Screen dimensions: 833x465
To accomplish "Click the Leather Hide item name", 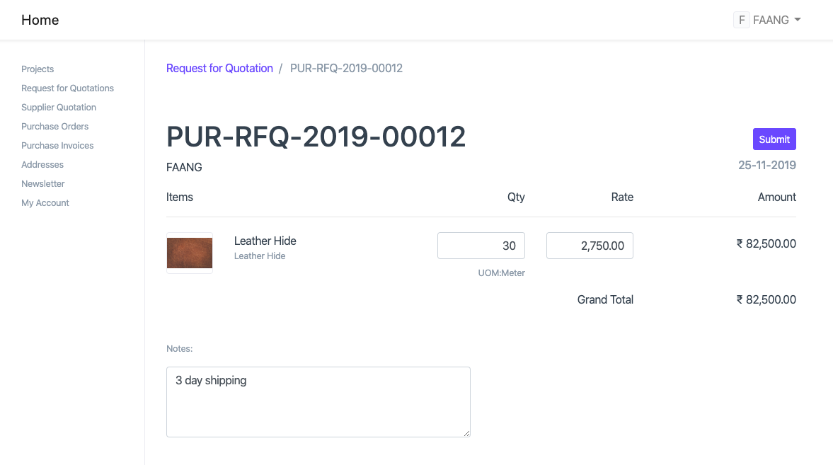I will coord(265,241).
